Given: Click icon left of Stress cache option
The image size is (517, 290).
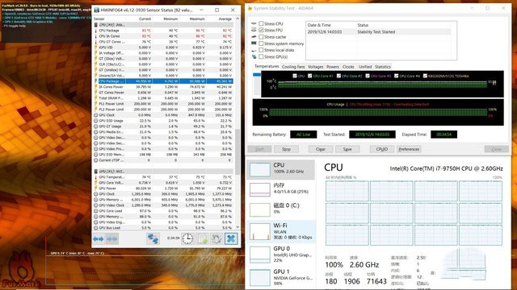Looking at the screenshot, I should coord(254,37).
